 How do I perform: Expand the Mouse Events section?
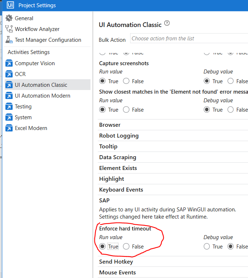173,273
